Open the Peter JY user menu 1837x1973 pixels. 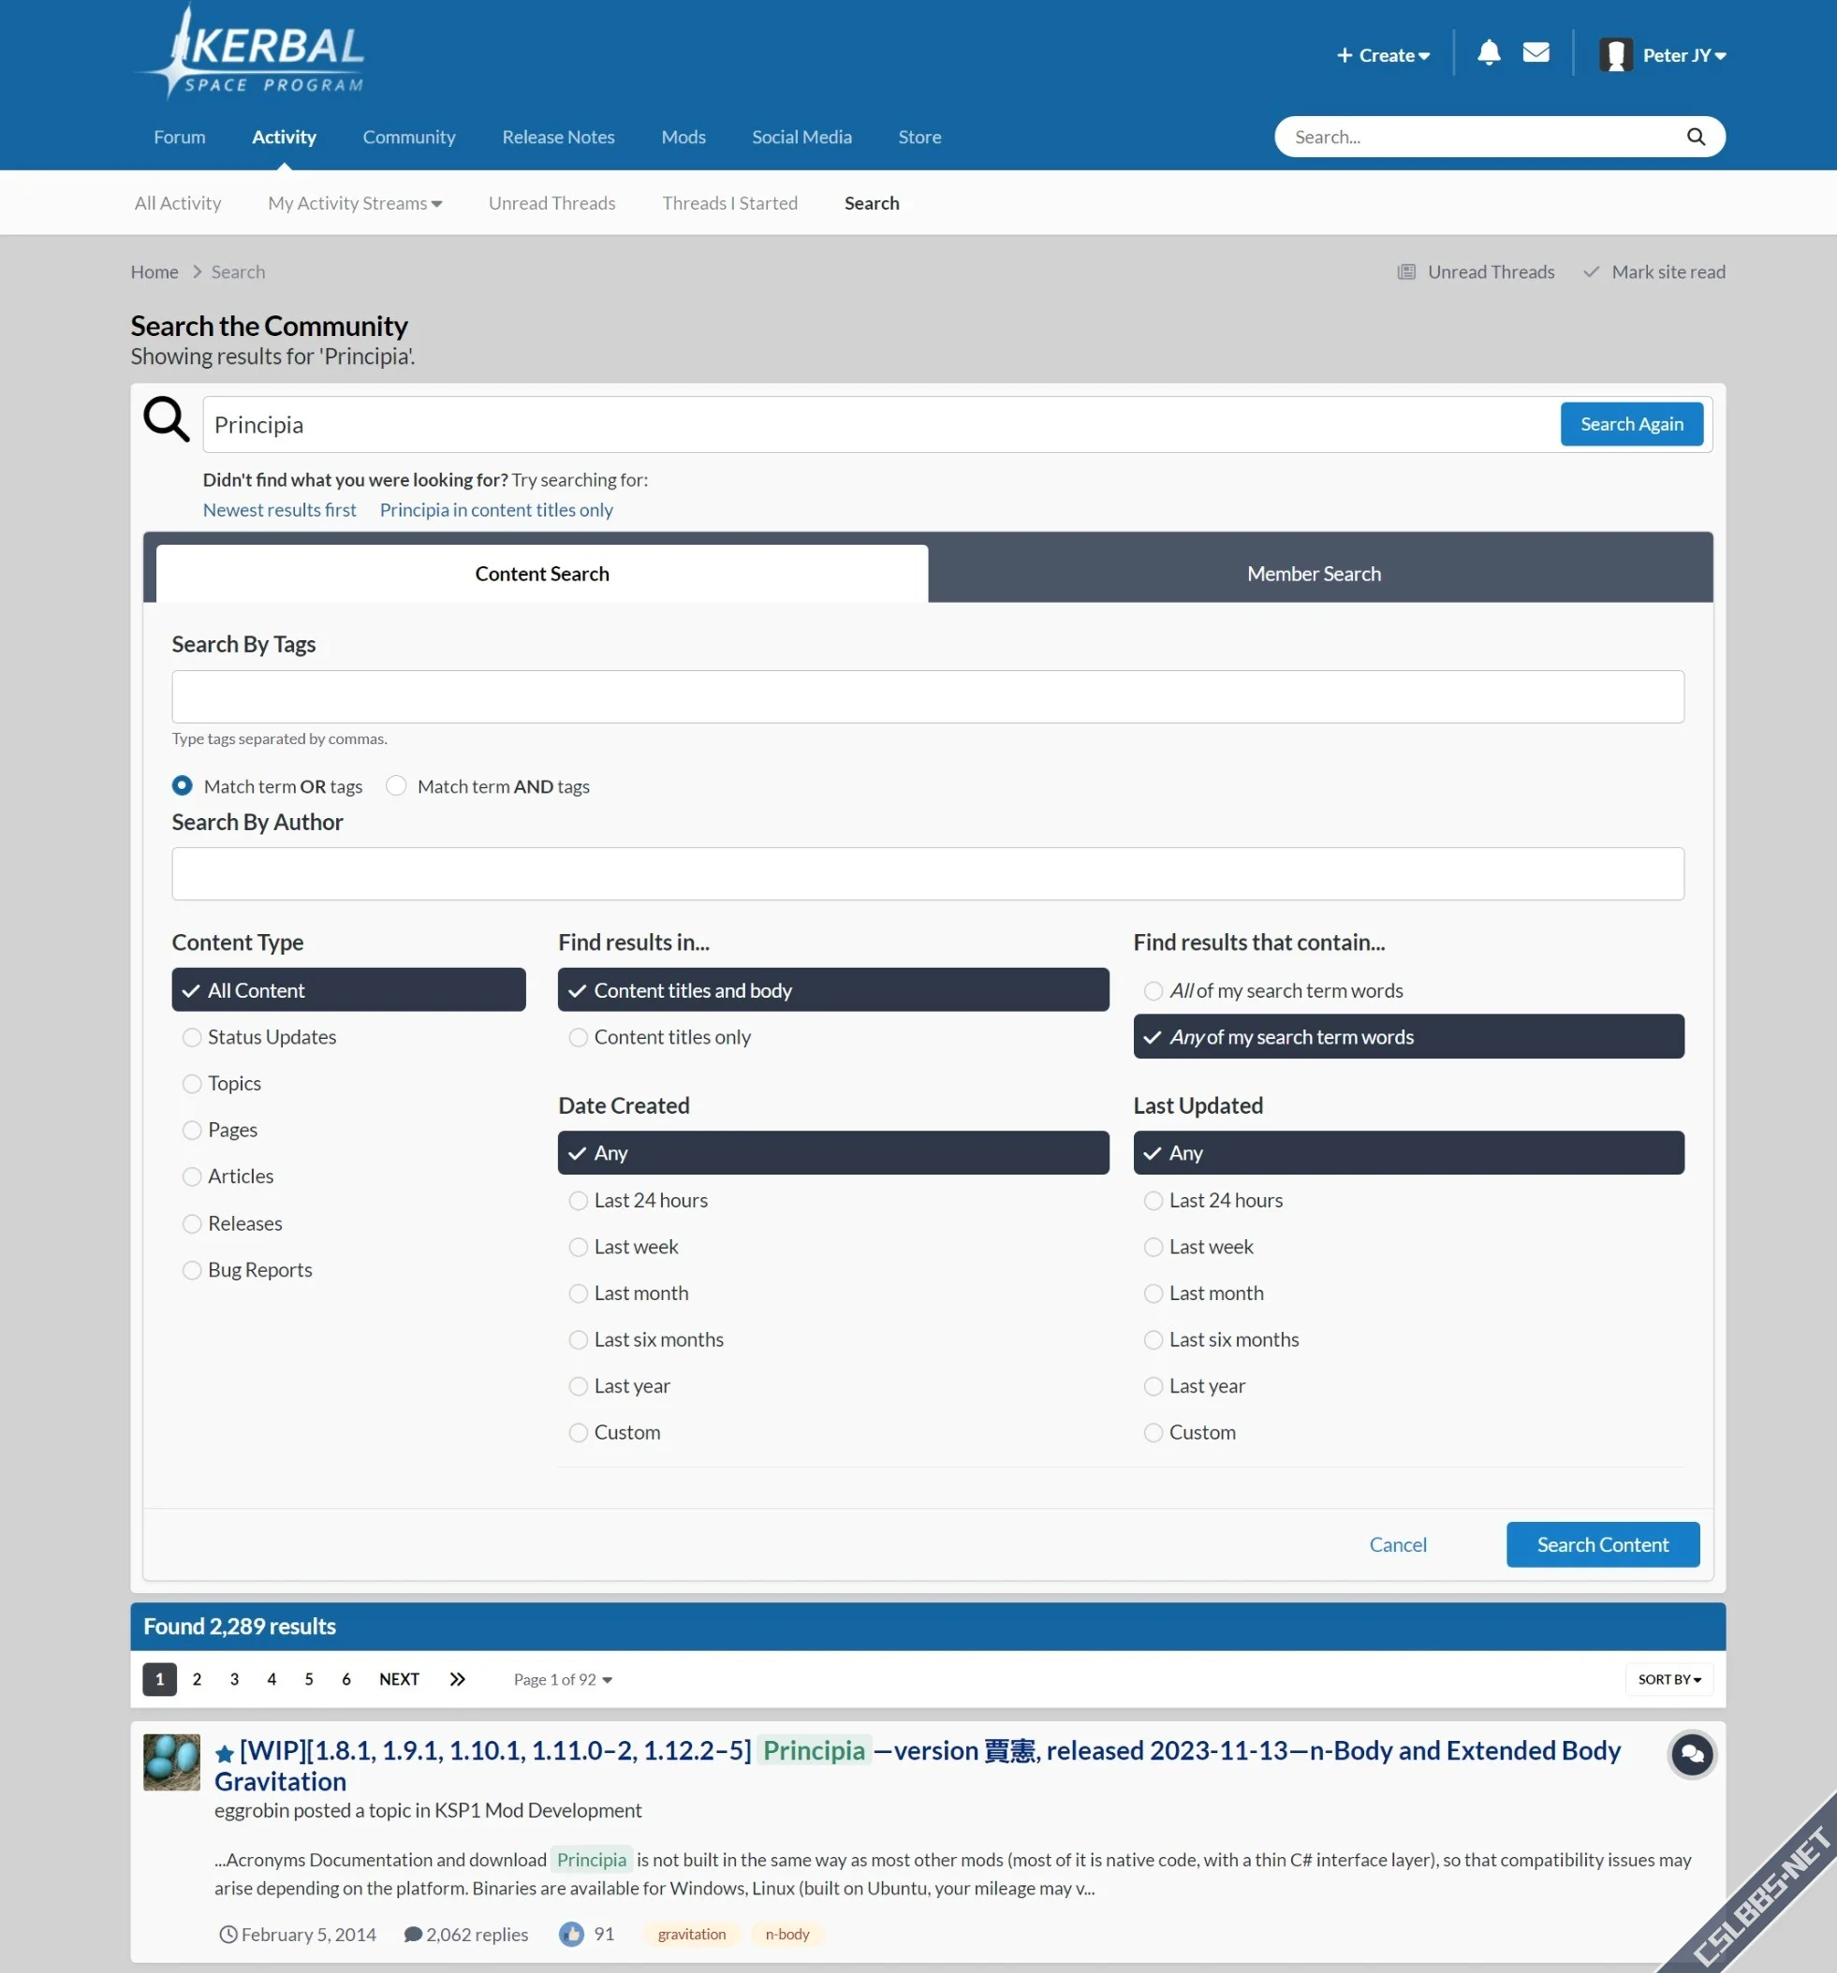pyautogui.click(x=1684, y=55)
